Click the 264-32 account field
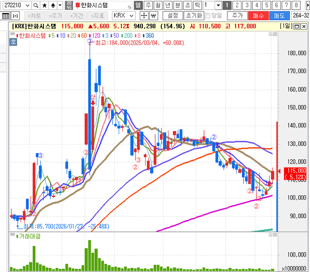The width and height of the screenshot is (310, 272). 300,16
